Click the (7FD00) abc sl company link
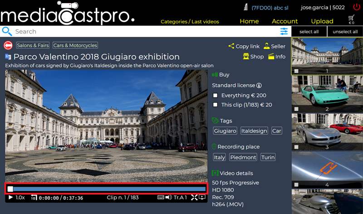Image resolution: width=363 pixels, height=214 pixels. [x=270, y=8]
